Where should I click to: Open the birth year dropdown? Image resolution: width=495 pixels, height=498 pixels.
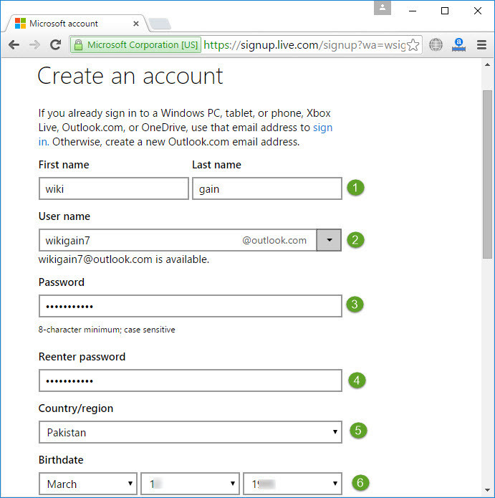(x=292, y=484)
